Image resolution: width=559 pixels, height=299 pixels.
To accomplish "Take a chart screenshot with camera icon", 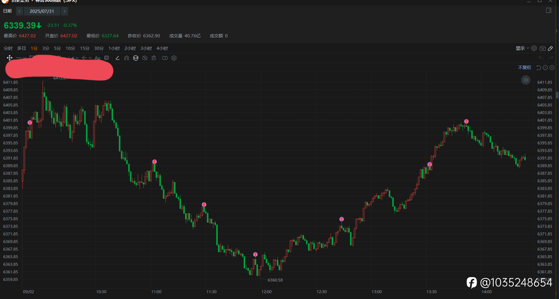I will tap(542, 48).
